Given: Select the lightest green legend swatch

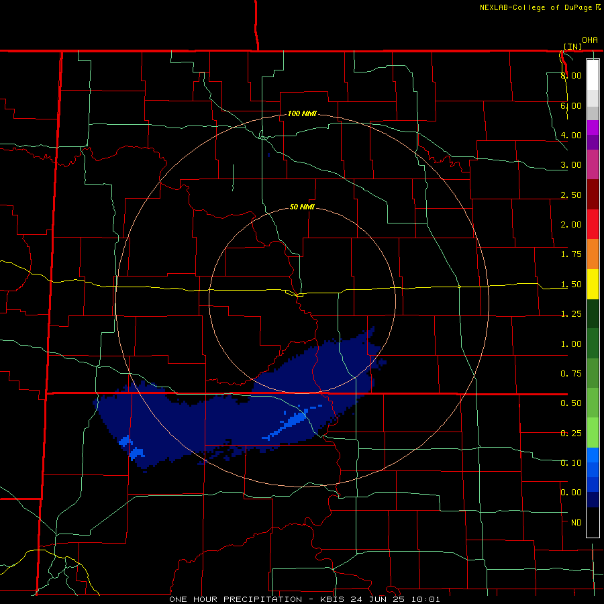Looking at the screenshot, I should click(593, 433).
